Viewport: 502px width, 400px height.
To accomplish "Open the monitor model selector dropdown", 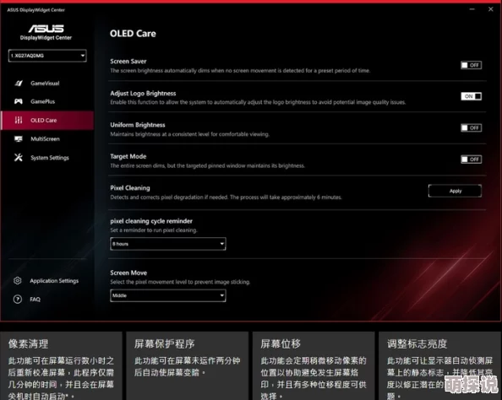I will pyautogui.click(x=47, y=56).
